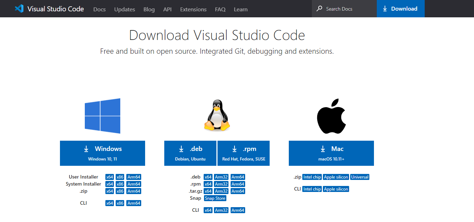Click the "System Installer" label text

[x=83, y=184]
